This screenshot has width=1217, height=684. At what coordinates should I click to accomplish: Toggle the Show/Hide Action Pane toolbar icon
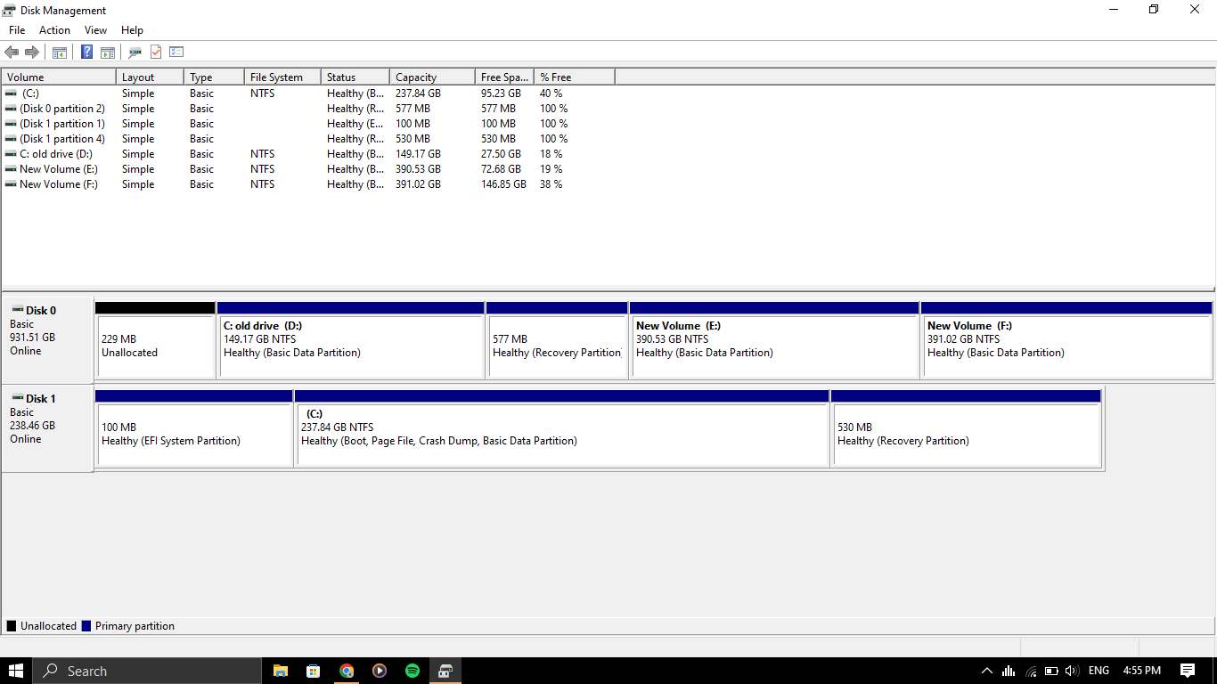click(108, 53)
